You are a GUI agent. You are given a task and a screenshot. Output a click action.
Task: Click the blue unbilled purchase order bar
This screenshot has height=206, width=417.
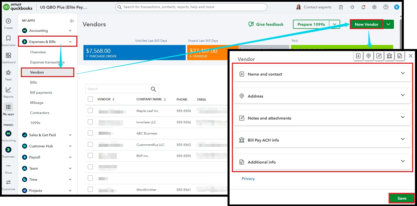coord(134,53)
